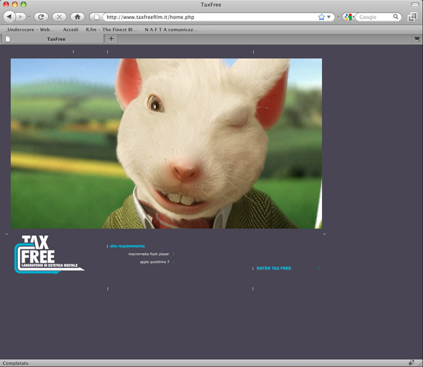The width and height of the screenshot is (423, 367).
Task: Minimize the window with yellow button
Action: coord(15,4)
